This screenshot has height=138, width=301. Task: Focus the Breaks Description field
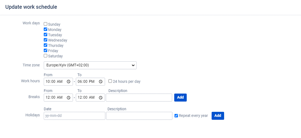point(139,97)
